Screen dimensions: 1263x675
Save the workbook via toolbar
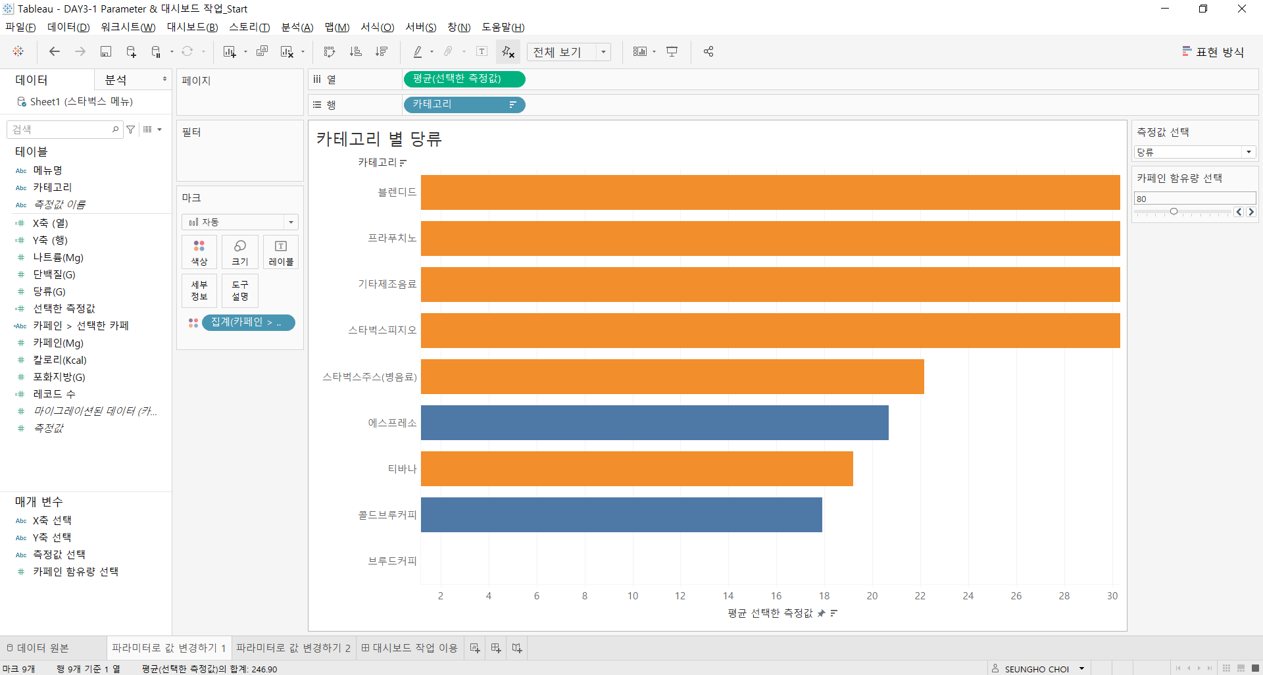pos(105,51)
